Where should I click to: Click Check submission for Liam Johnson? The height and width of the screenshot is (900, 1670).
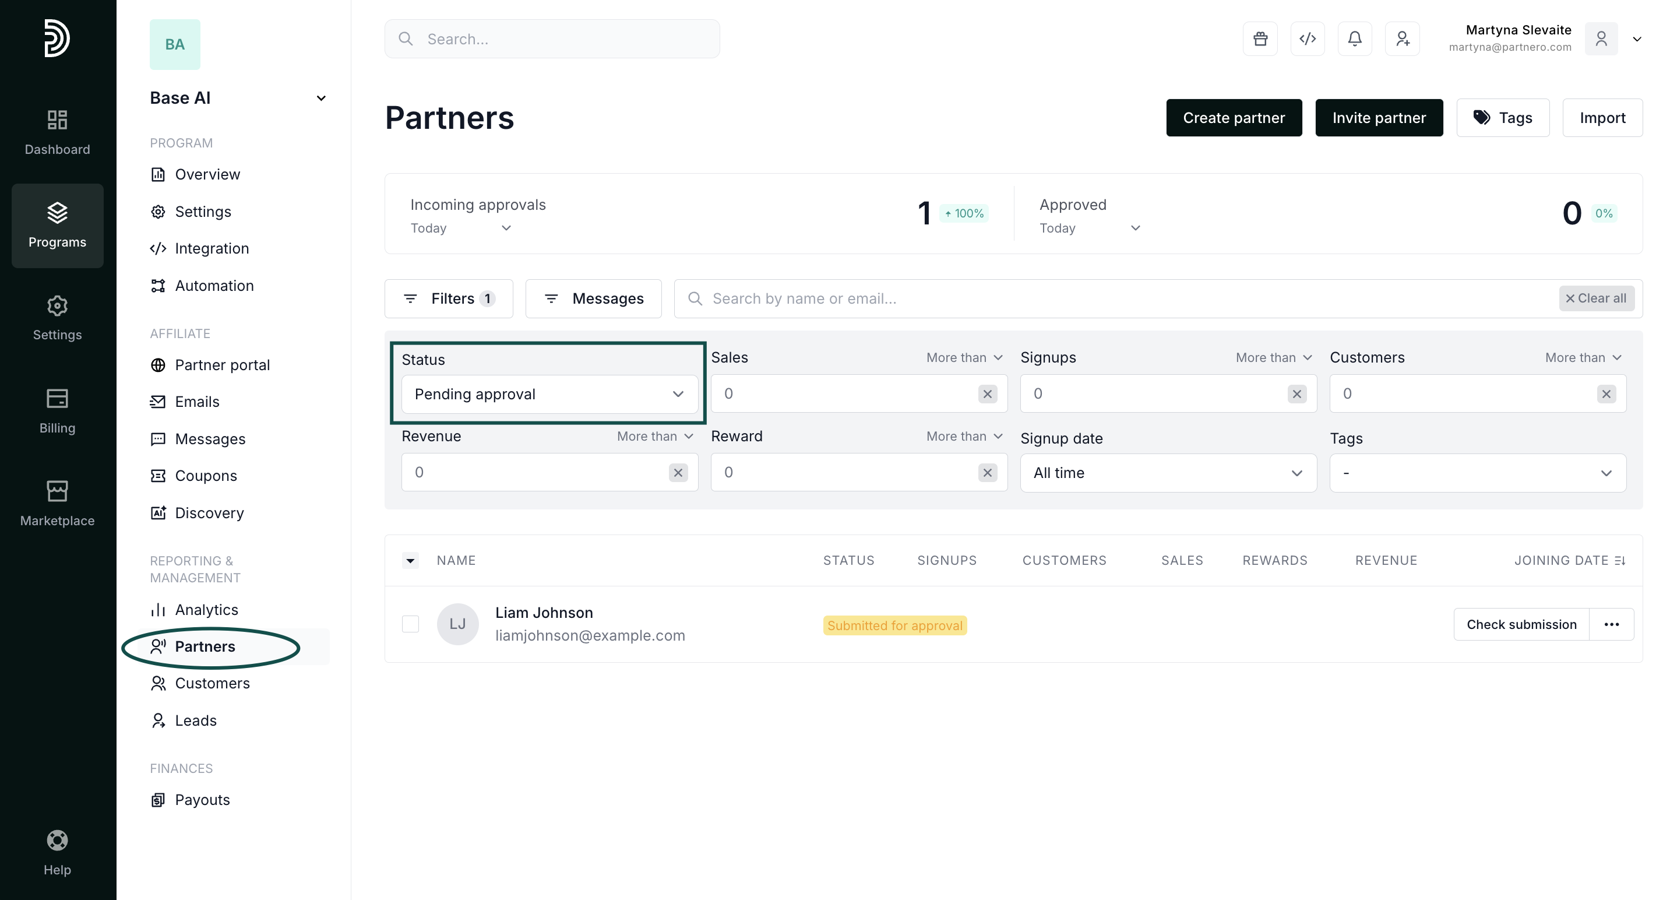pos(1521,624)
